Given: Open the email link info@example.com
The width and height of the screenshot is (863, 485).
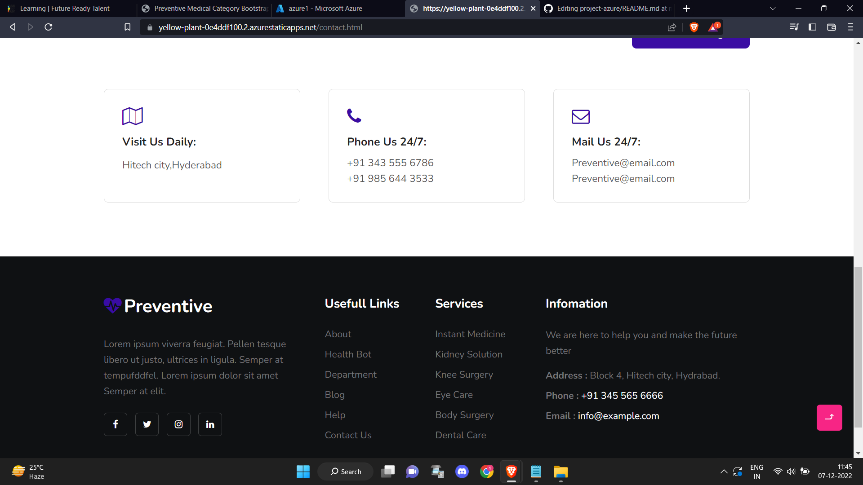Looking at the screenshot, I should pos(618,416).
